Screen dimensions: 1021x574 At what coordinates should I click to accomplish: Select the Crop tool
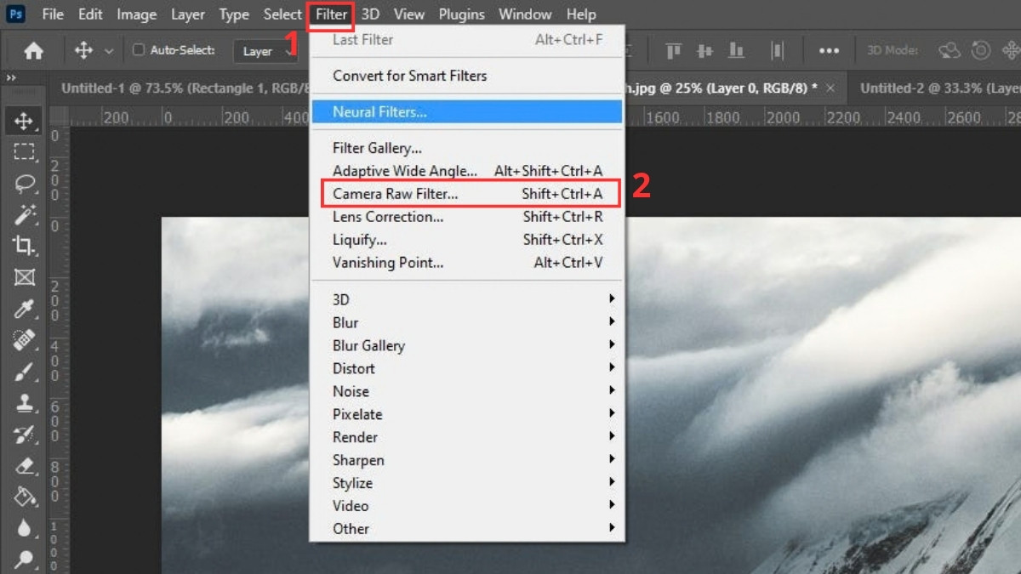click(24, 246)
